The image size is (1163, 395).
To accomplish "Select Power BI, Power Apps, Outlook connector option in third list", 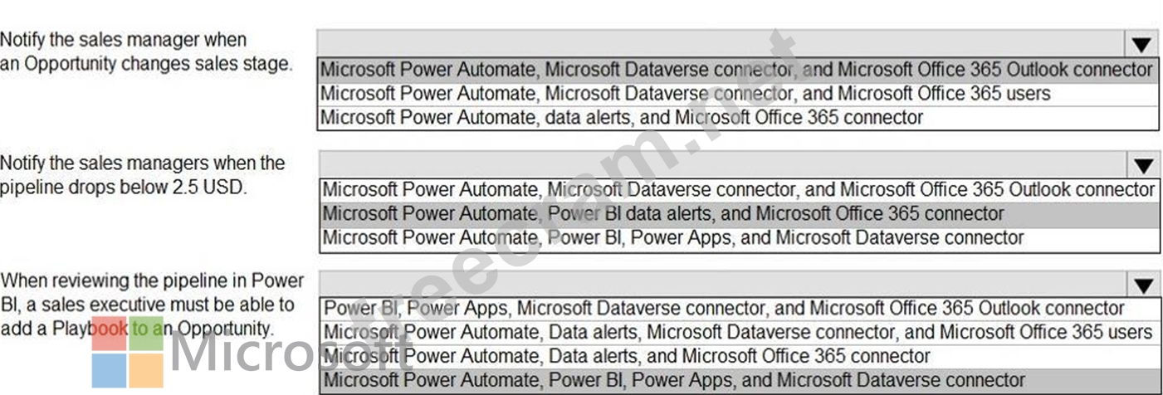I will coord(739,309).
